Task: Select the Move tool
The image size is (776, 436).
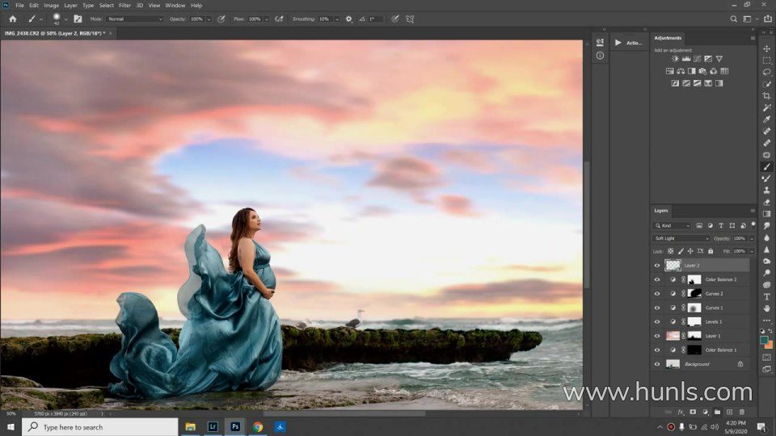Action: coord(766,48)
